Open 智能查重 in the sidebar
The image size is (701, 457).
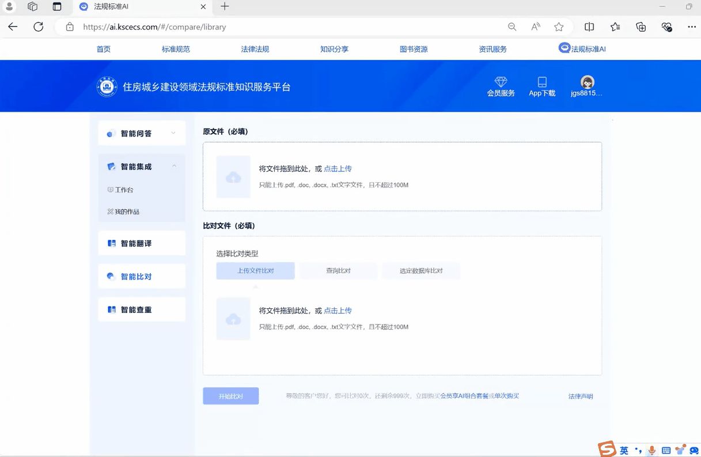pos(142,310)
